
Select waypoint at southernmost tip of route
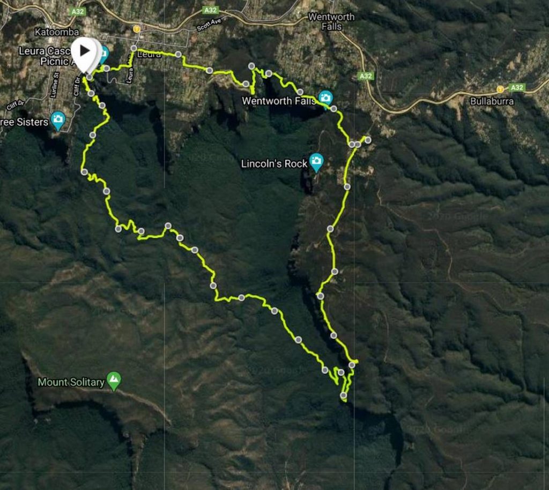(x=344, y=396)
